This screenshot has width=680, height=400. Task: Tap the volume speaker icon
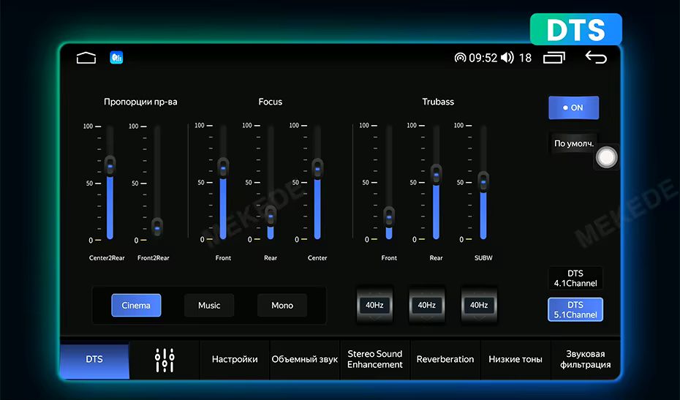507,58
